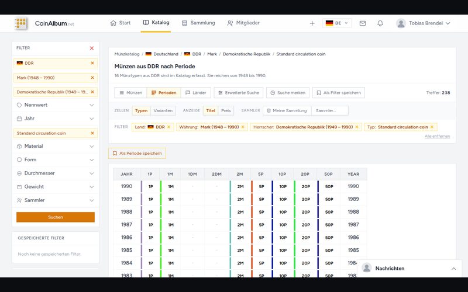The image size is (468, 292).
Task: Select Varianten cell mode
Action: pos(163,110)
